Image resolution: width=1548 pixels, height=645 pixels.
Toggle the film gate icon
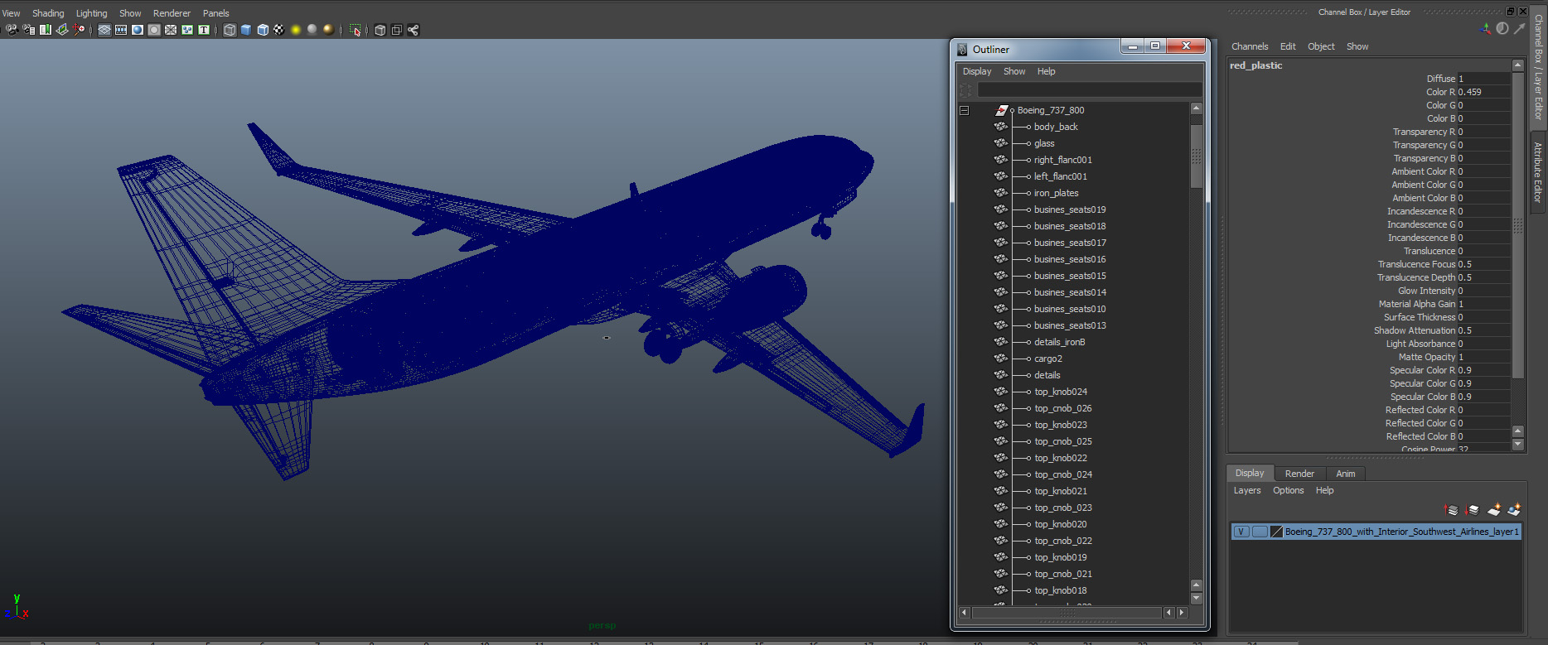(121, 30)
